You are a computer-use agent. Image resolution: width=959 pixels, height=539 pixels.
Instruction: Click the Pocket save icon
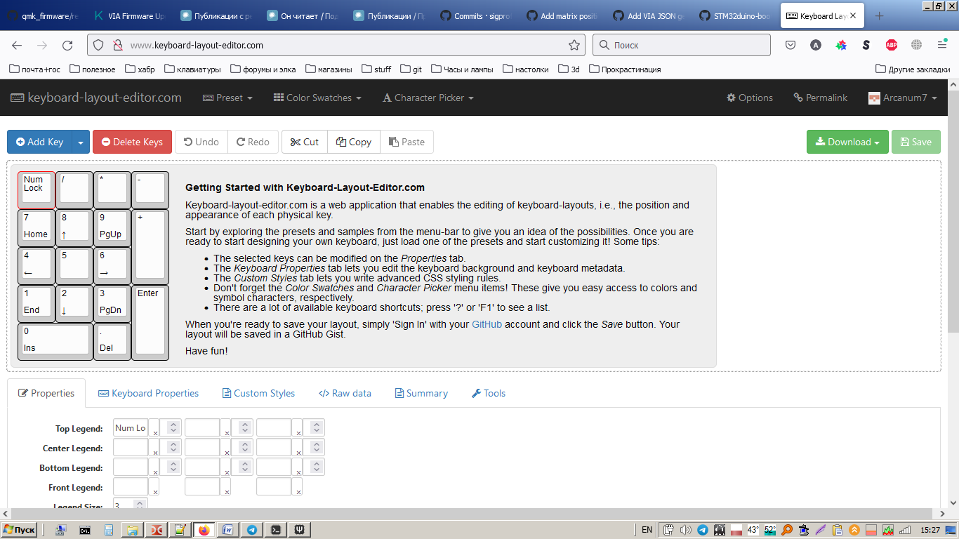point(791,45)
